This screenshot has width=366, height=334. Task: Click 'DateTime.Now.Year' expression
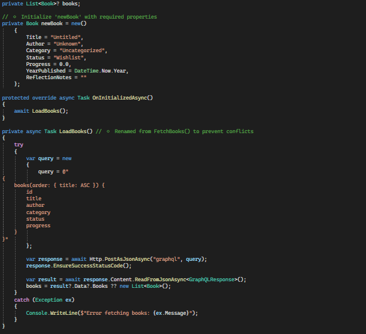[x=100, y=71]
